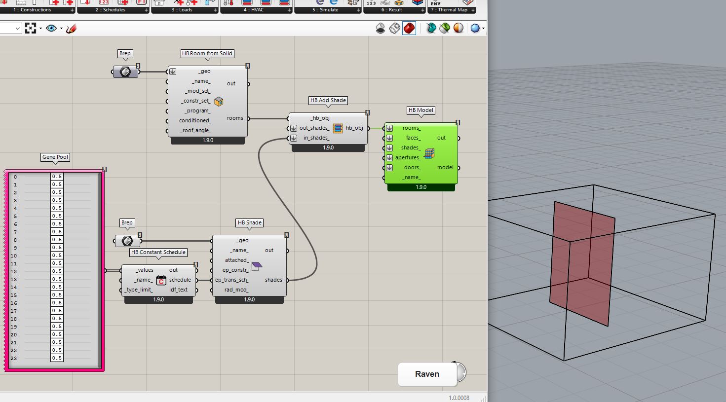Click the Raven button
The image size is (726, 402).
click(427, 374)
